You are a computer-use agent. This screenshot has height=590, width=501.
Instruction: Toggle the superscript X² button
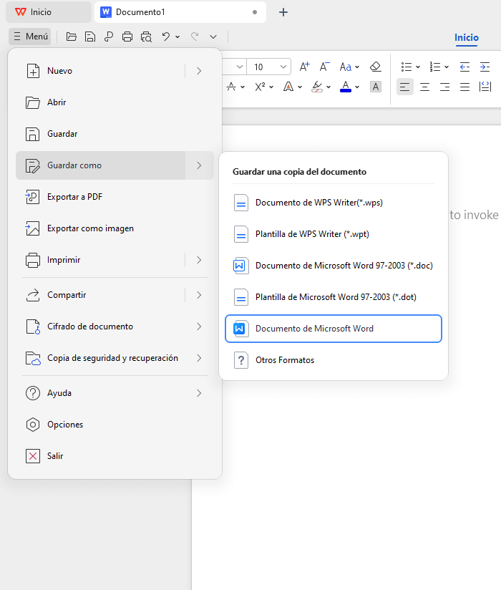coord(260,87)
